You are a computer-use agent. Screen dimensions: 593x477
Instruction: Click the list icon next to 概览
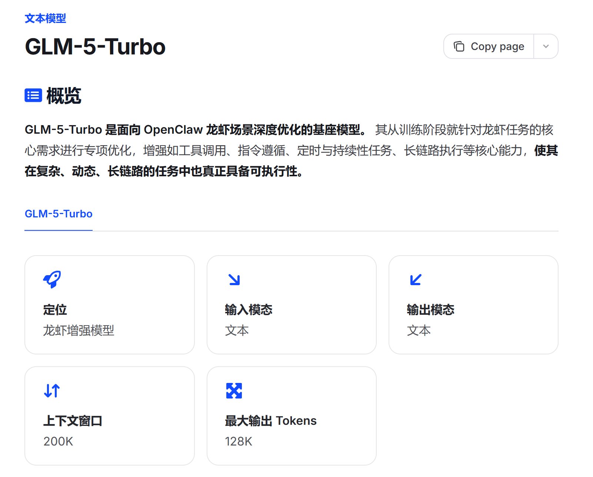coord(33,95)
